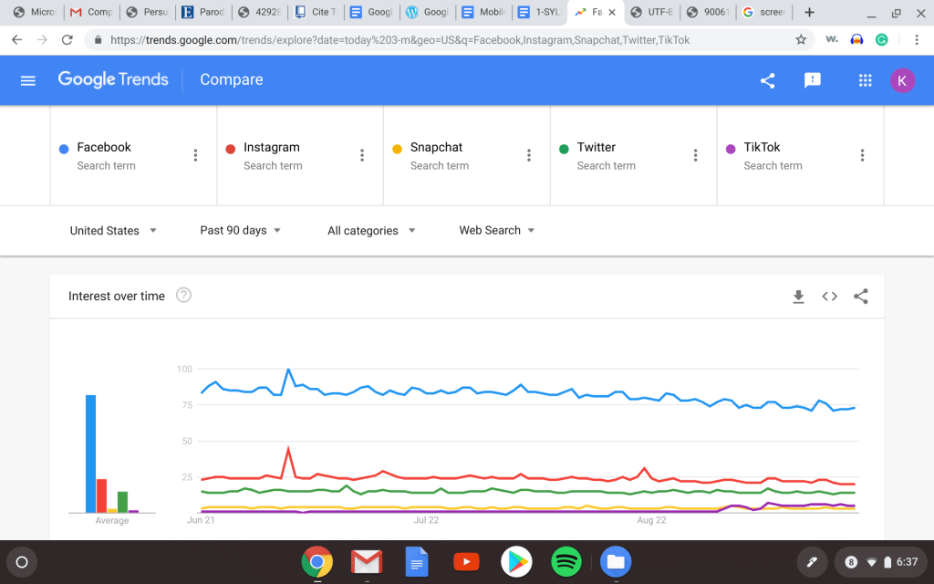Share the Interest over time chart
Screen dimensions: 934x584
click(x=860, y=297)
